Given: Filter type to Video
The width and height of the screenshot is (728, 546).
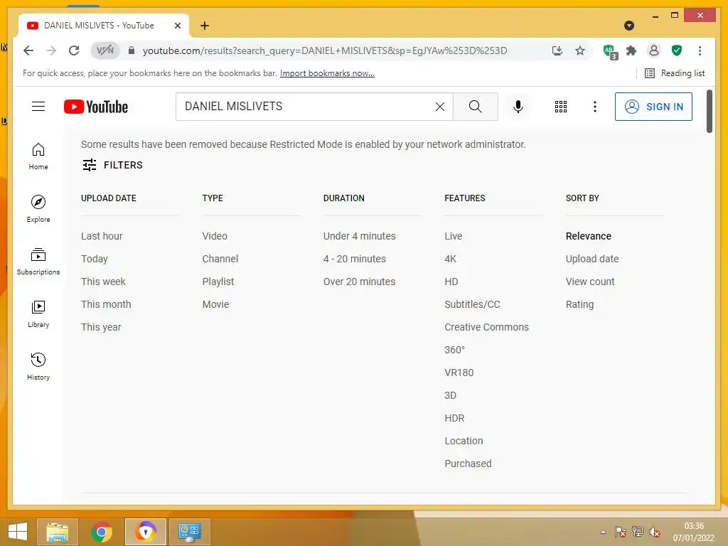Looking at the screenshot, I should click(215, 236).
